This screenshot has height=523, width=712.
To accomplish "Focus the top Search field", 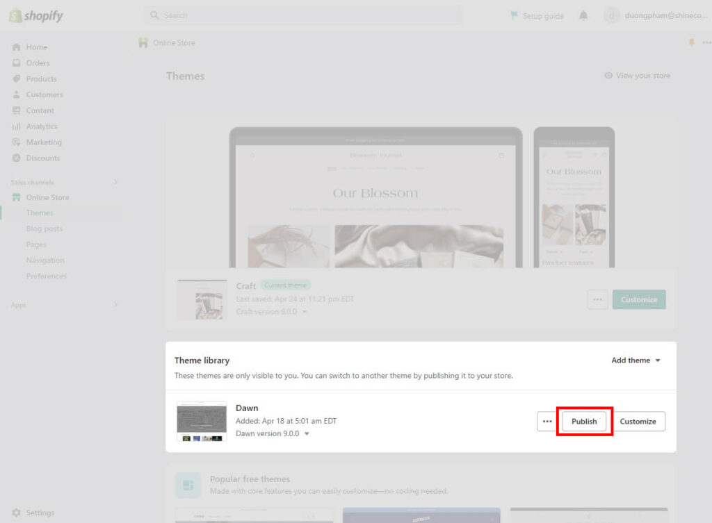I will pos(303,15).
